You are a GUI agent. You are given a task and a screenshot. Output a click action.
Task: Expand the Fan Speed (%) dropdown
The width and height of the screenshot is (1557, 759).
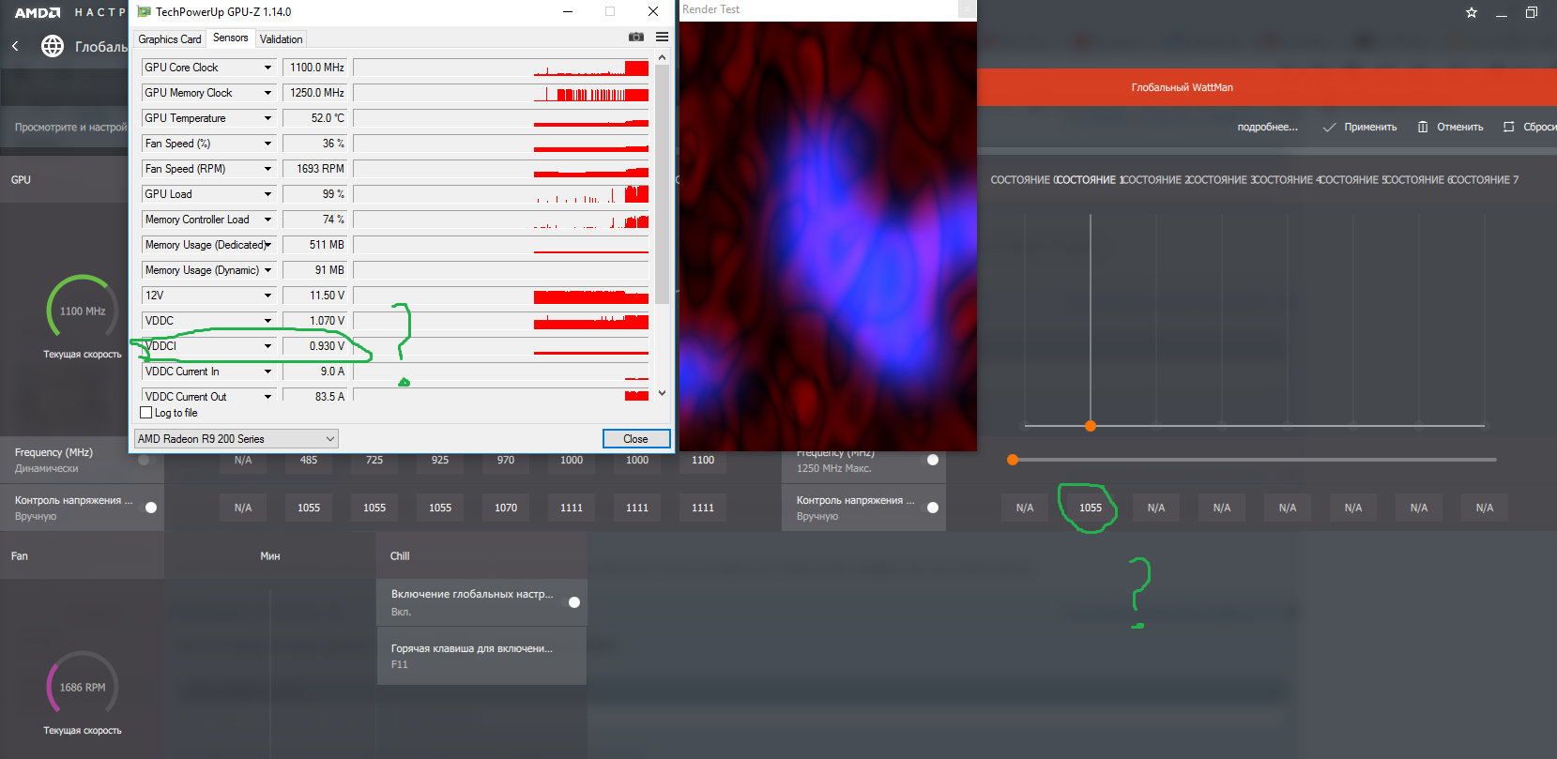tap(267, 144)
